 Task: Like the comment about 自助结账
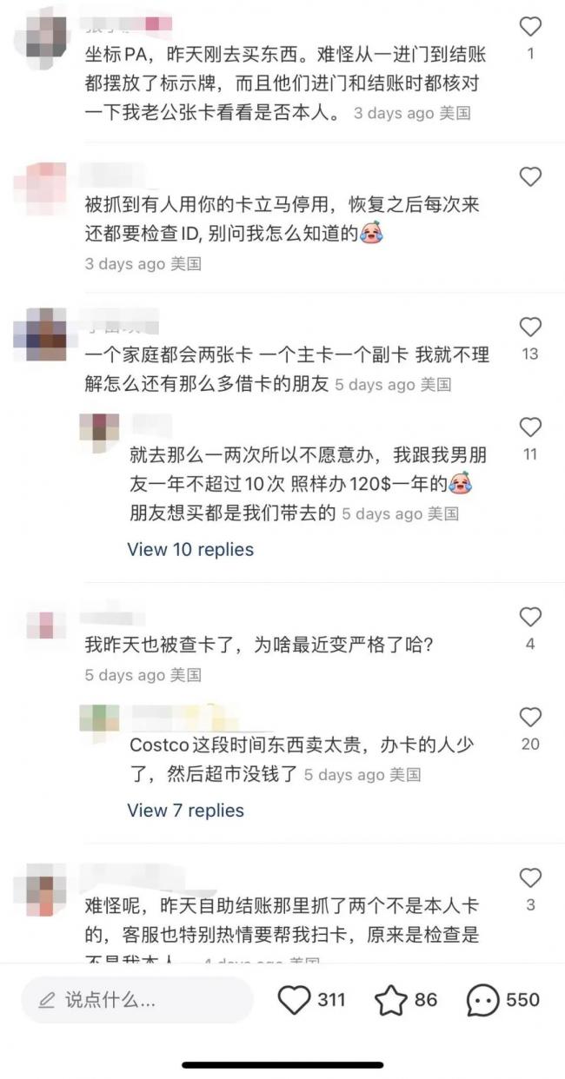pos(530,877)
